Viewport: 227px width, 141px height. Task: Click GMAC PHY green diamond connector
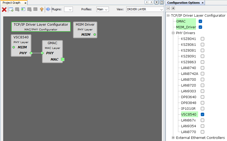point(42,53)
